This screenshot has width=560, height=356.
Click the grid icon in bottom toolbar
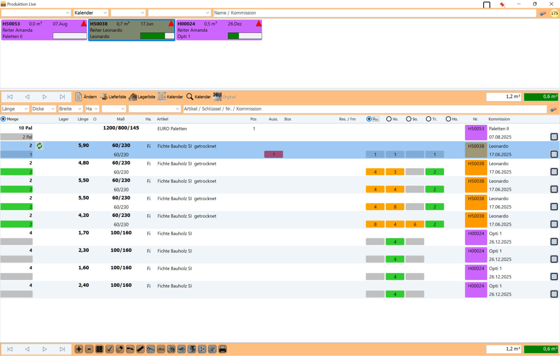pos(100,349)
